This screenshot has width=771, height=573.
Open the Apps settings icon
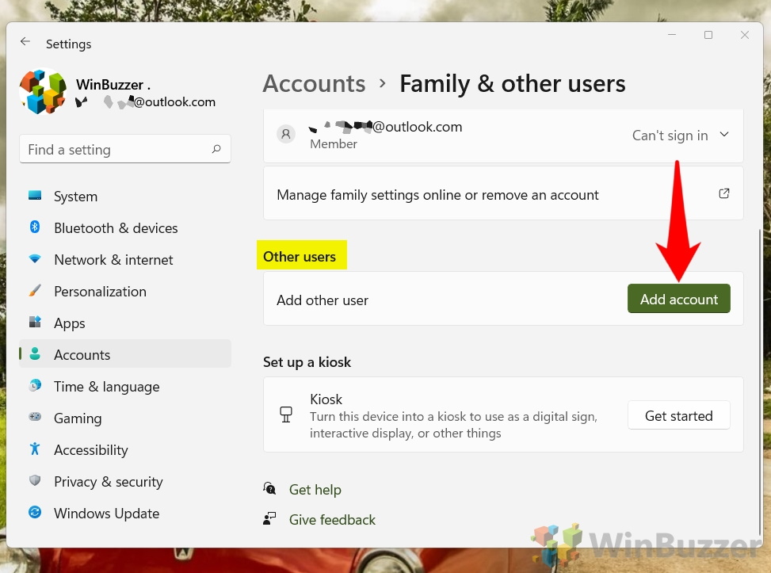click(35, 323)
